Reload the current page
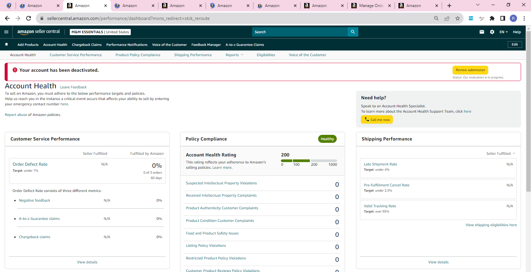Viewport: 531px width, 272px height. click(29, 18)
